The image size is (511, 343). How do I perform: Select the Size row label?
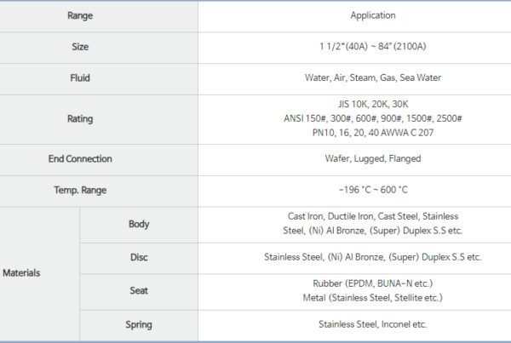coord(80,47)
